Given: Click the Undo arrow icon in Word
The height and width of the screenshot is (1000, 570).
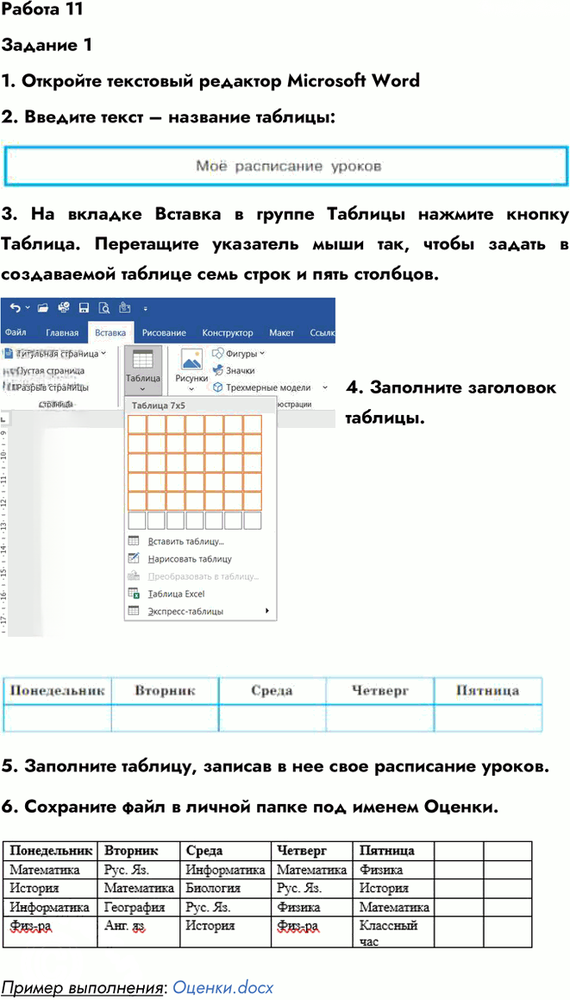Looking at the screenshot, I should pos(15,309).
